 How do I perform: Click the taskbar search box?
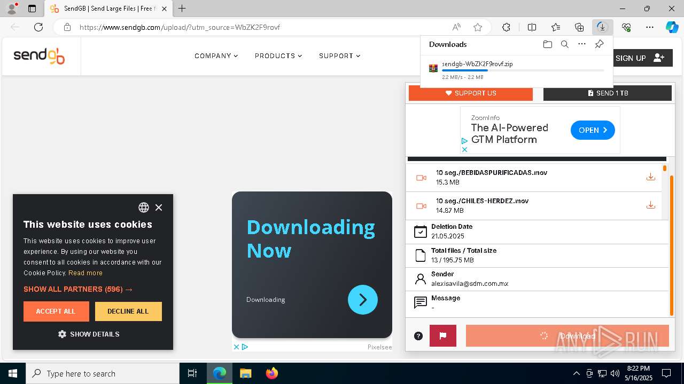pyautogui.click(x=103, y=373)
